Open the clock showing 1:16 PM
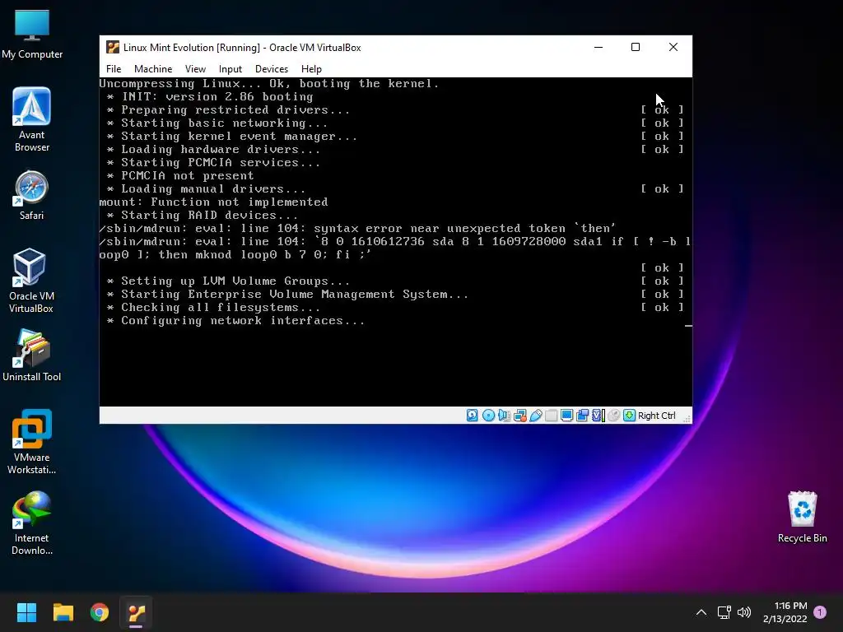 tap(785, 612)
